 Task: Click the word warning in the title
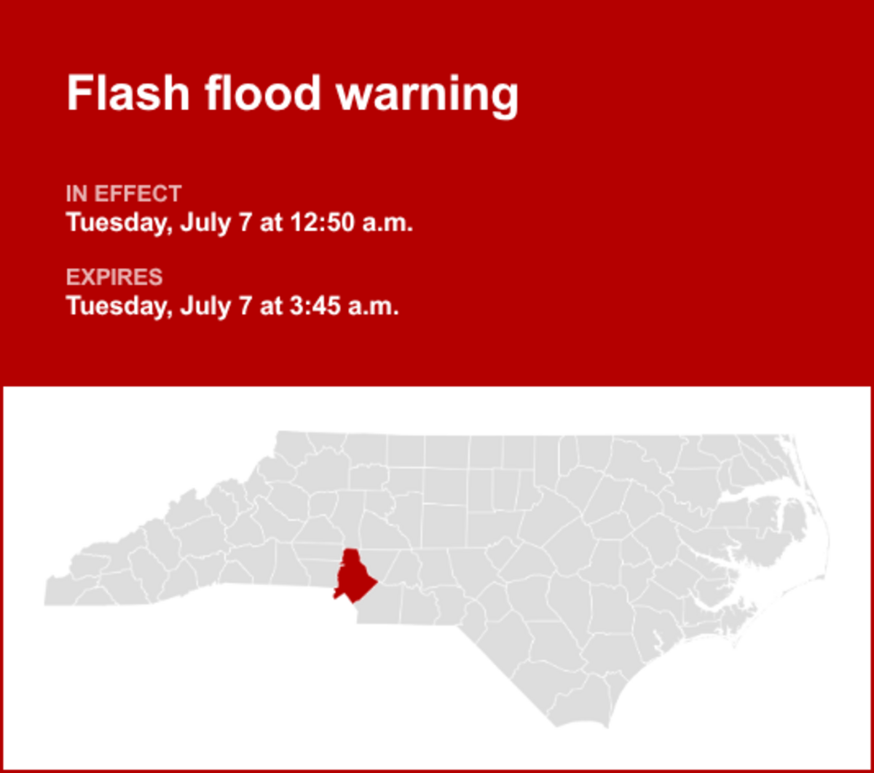click(428, 96)
